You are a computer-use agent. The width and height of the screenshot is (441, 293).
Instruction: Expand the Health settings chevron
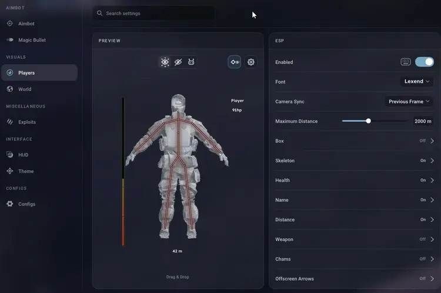point(432,180)
